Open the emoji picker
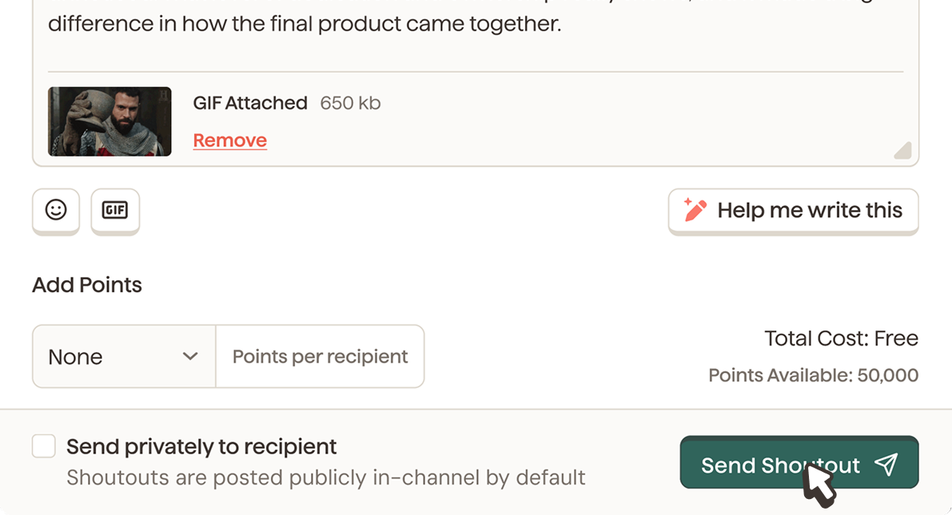Viewport: 952px width, 515px height. (x=56, y=210)
